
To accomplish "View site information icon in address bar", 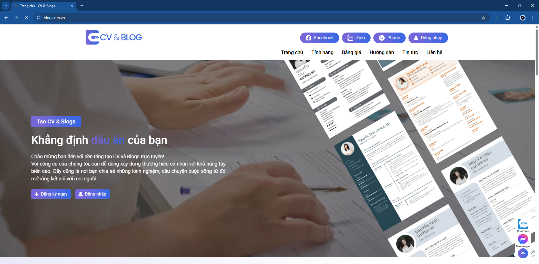I will pyautogui.click(x=38, y=18).
